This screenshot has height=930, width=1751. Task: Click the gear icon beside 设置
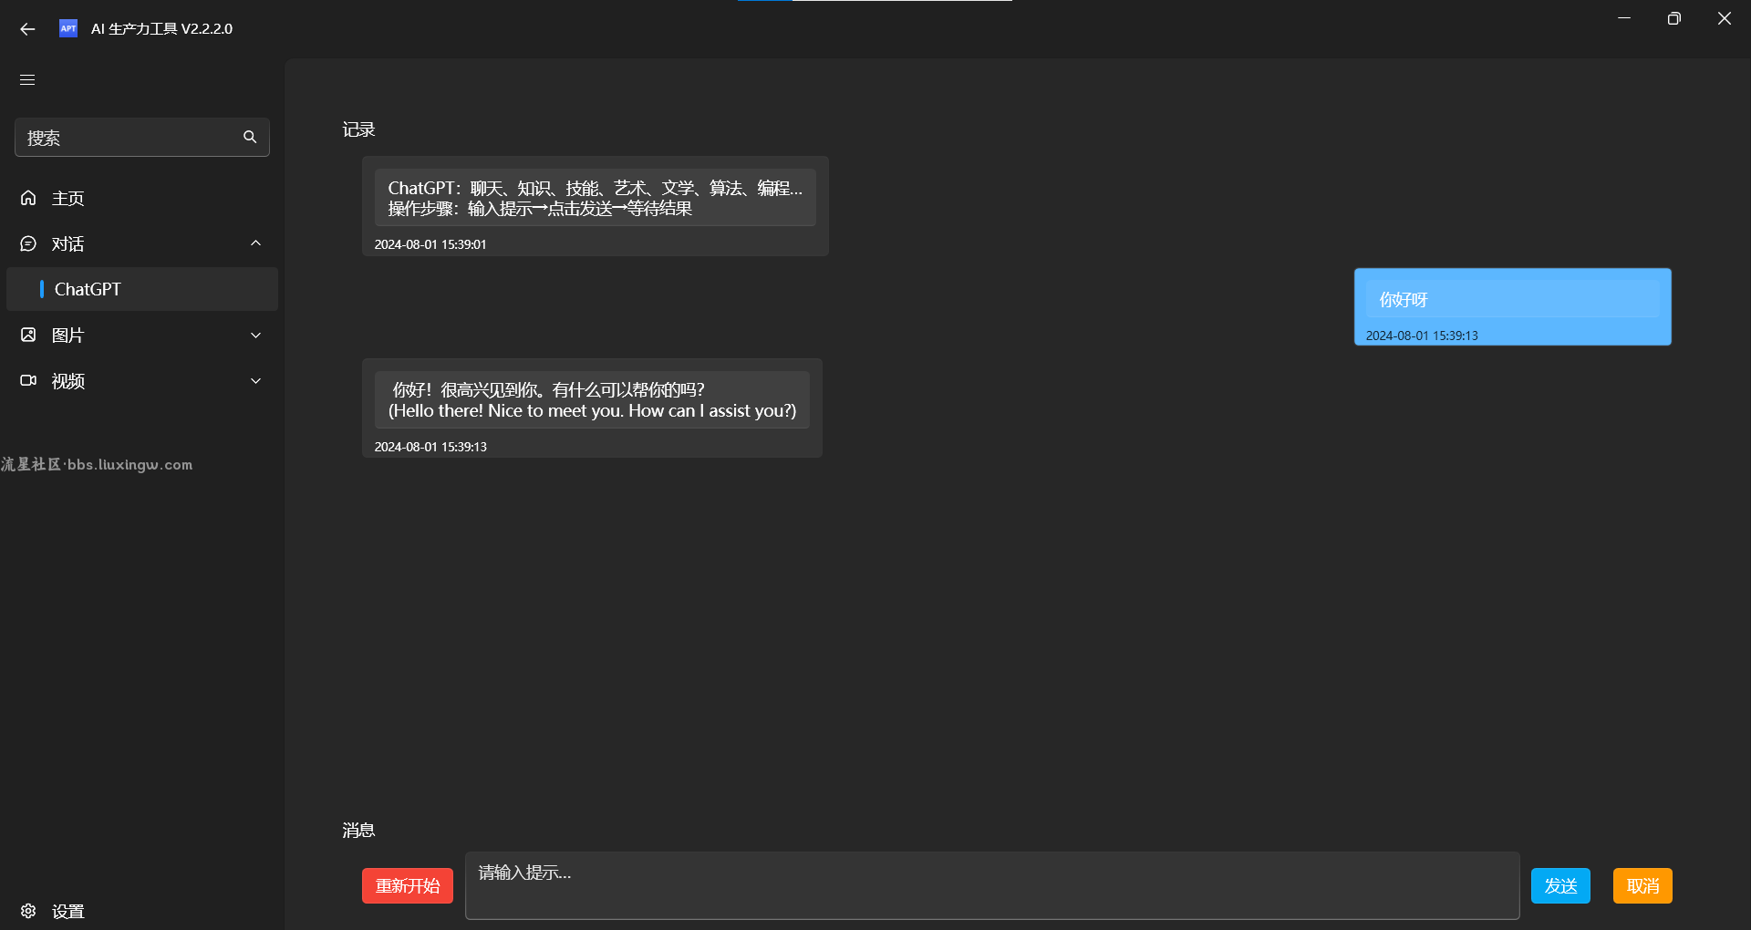click(28, 911)
